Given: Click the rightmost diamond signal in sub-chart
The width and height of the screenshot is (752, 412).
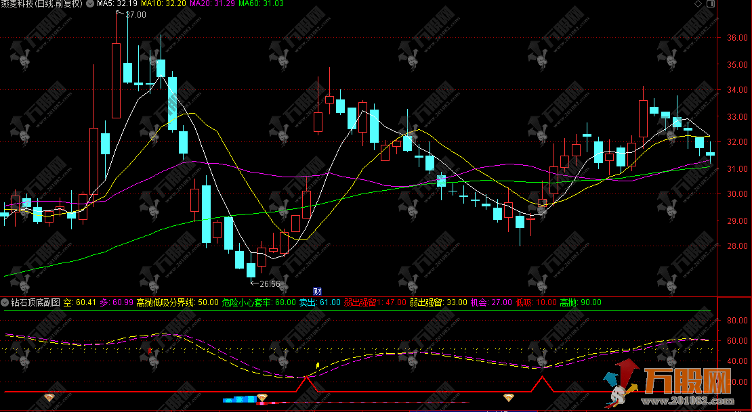Looking at the screenshot, I should pos(508,397).
